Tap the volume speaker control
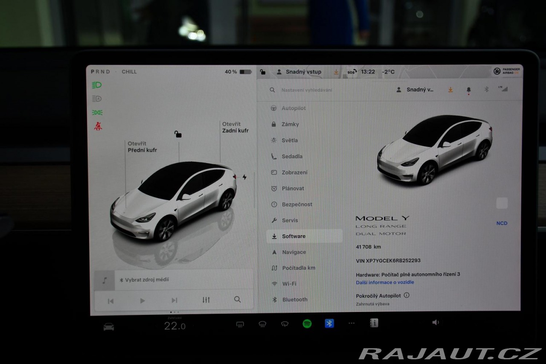Image resolution: width=546 pixels, height=364 pixels. coord(435,323)
